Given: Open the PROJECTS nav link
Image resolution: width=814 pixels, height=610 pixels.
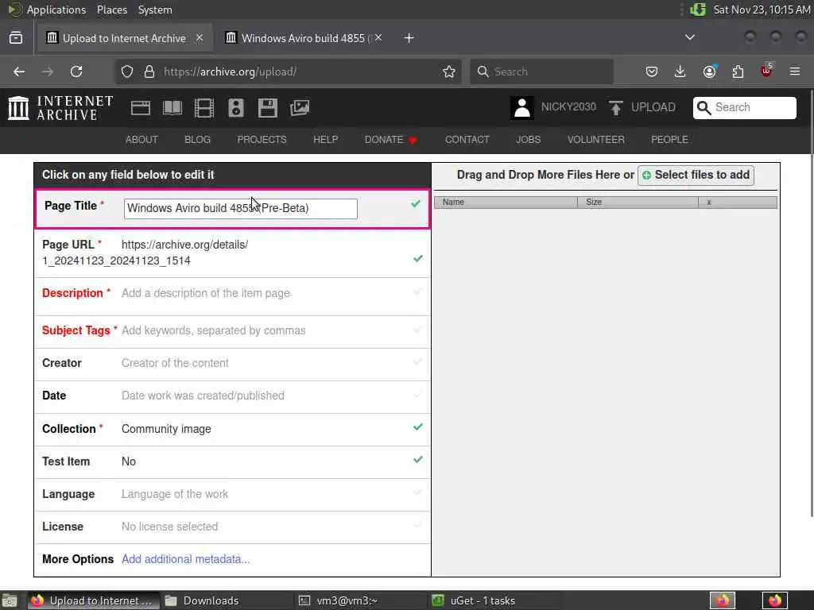Looking at the screenshot, I should [x=262, y=140].
